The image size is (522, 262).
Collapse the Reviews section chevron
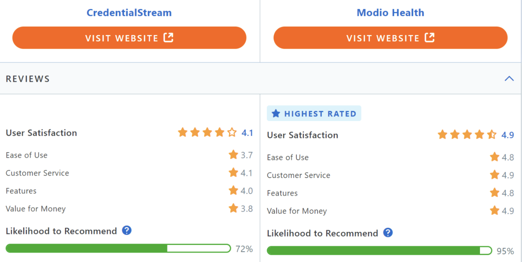coord(509,79)
